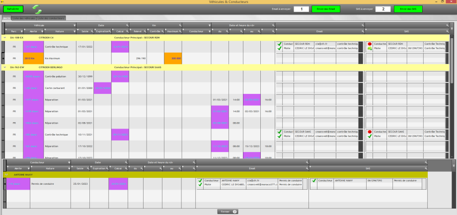Click the green circular arrows refresh icon
Viewport: 457px width, 215px height.
[37, 9]
